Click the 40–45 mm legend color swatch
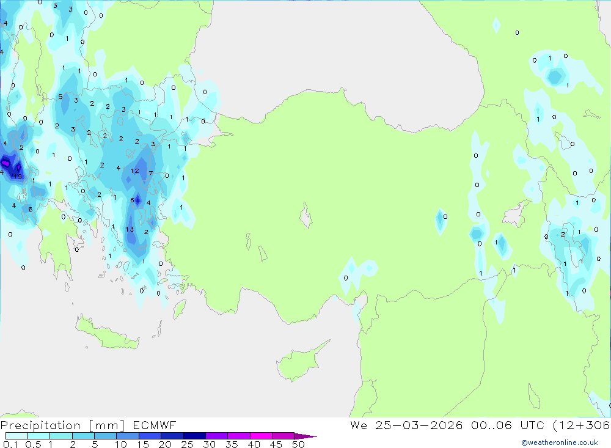The height and width of the screenshot is (448, 611). pyautogui.click(x=261, y=436)
